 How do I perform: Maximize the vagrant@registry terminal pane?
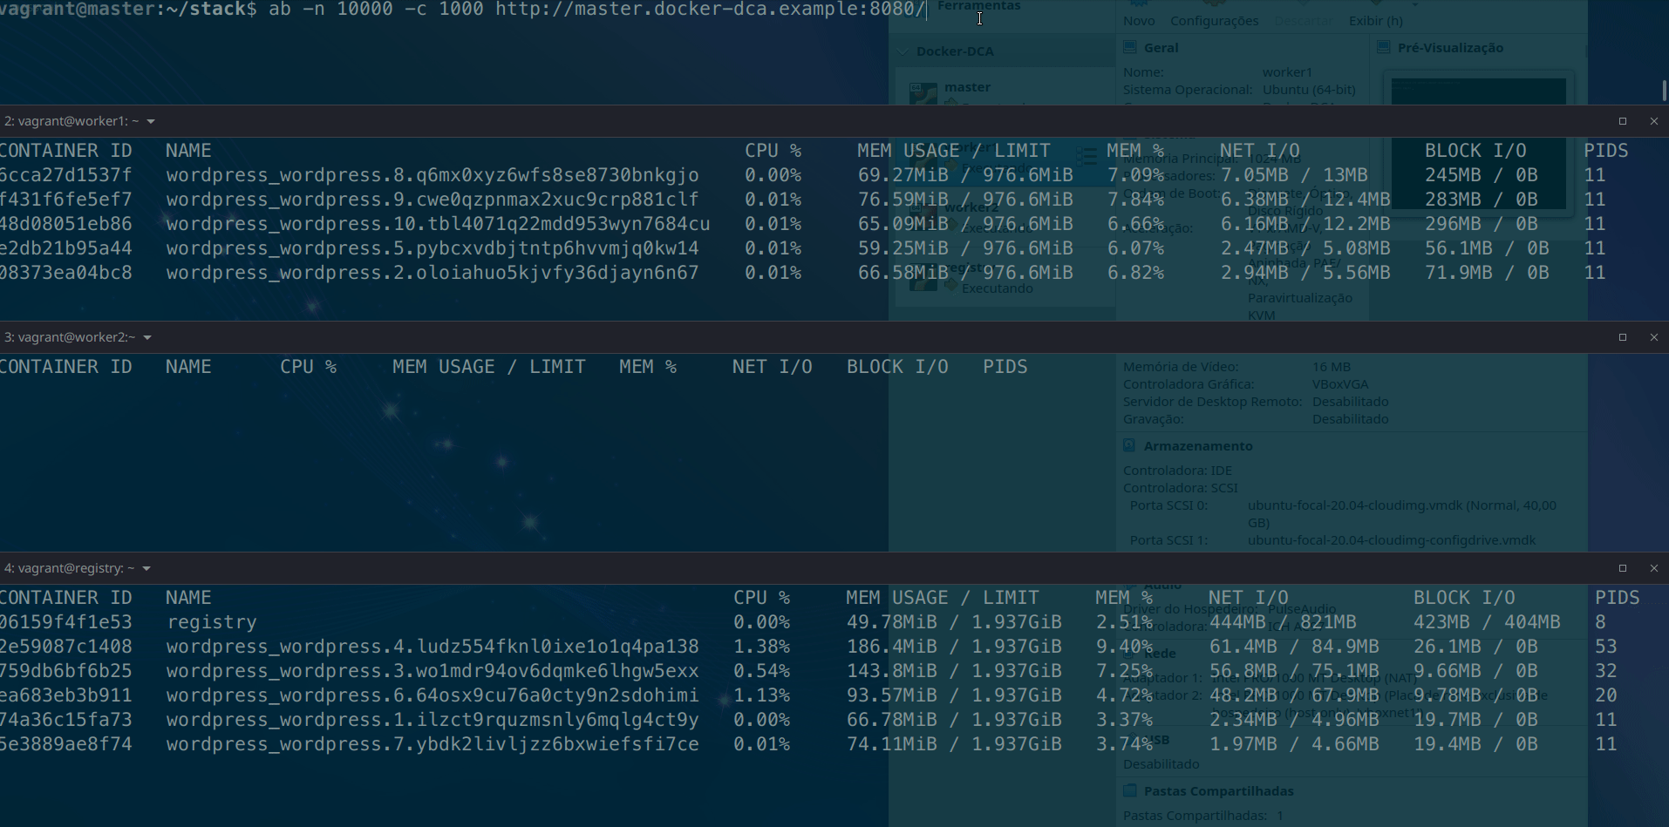(x=1622, y=568)
